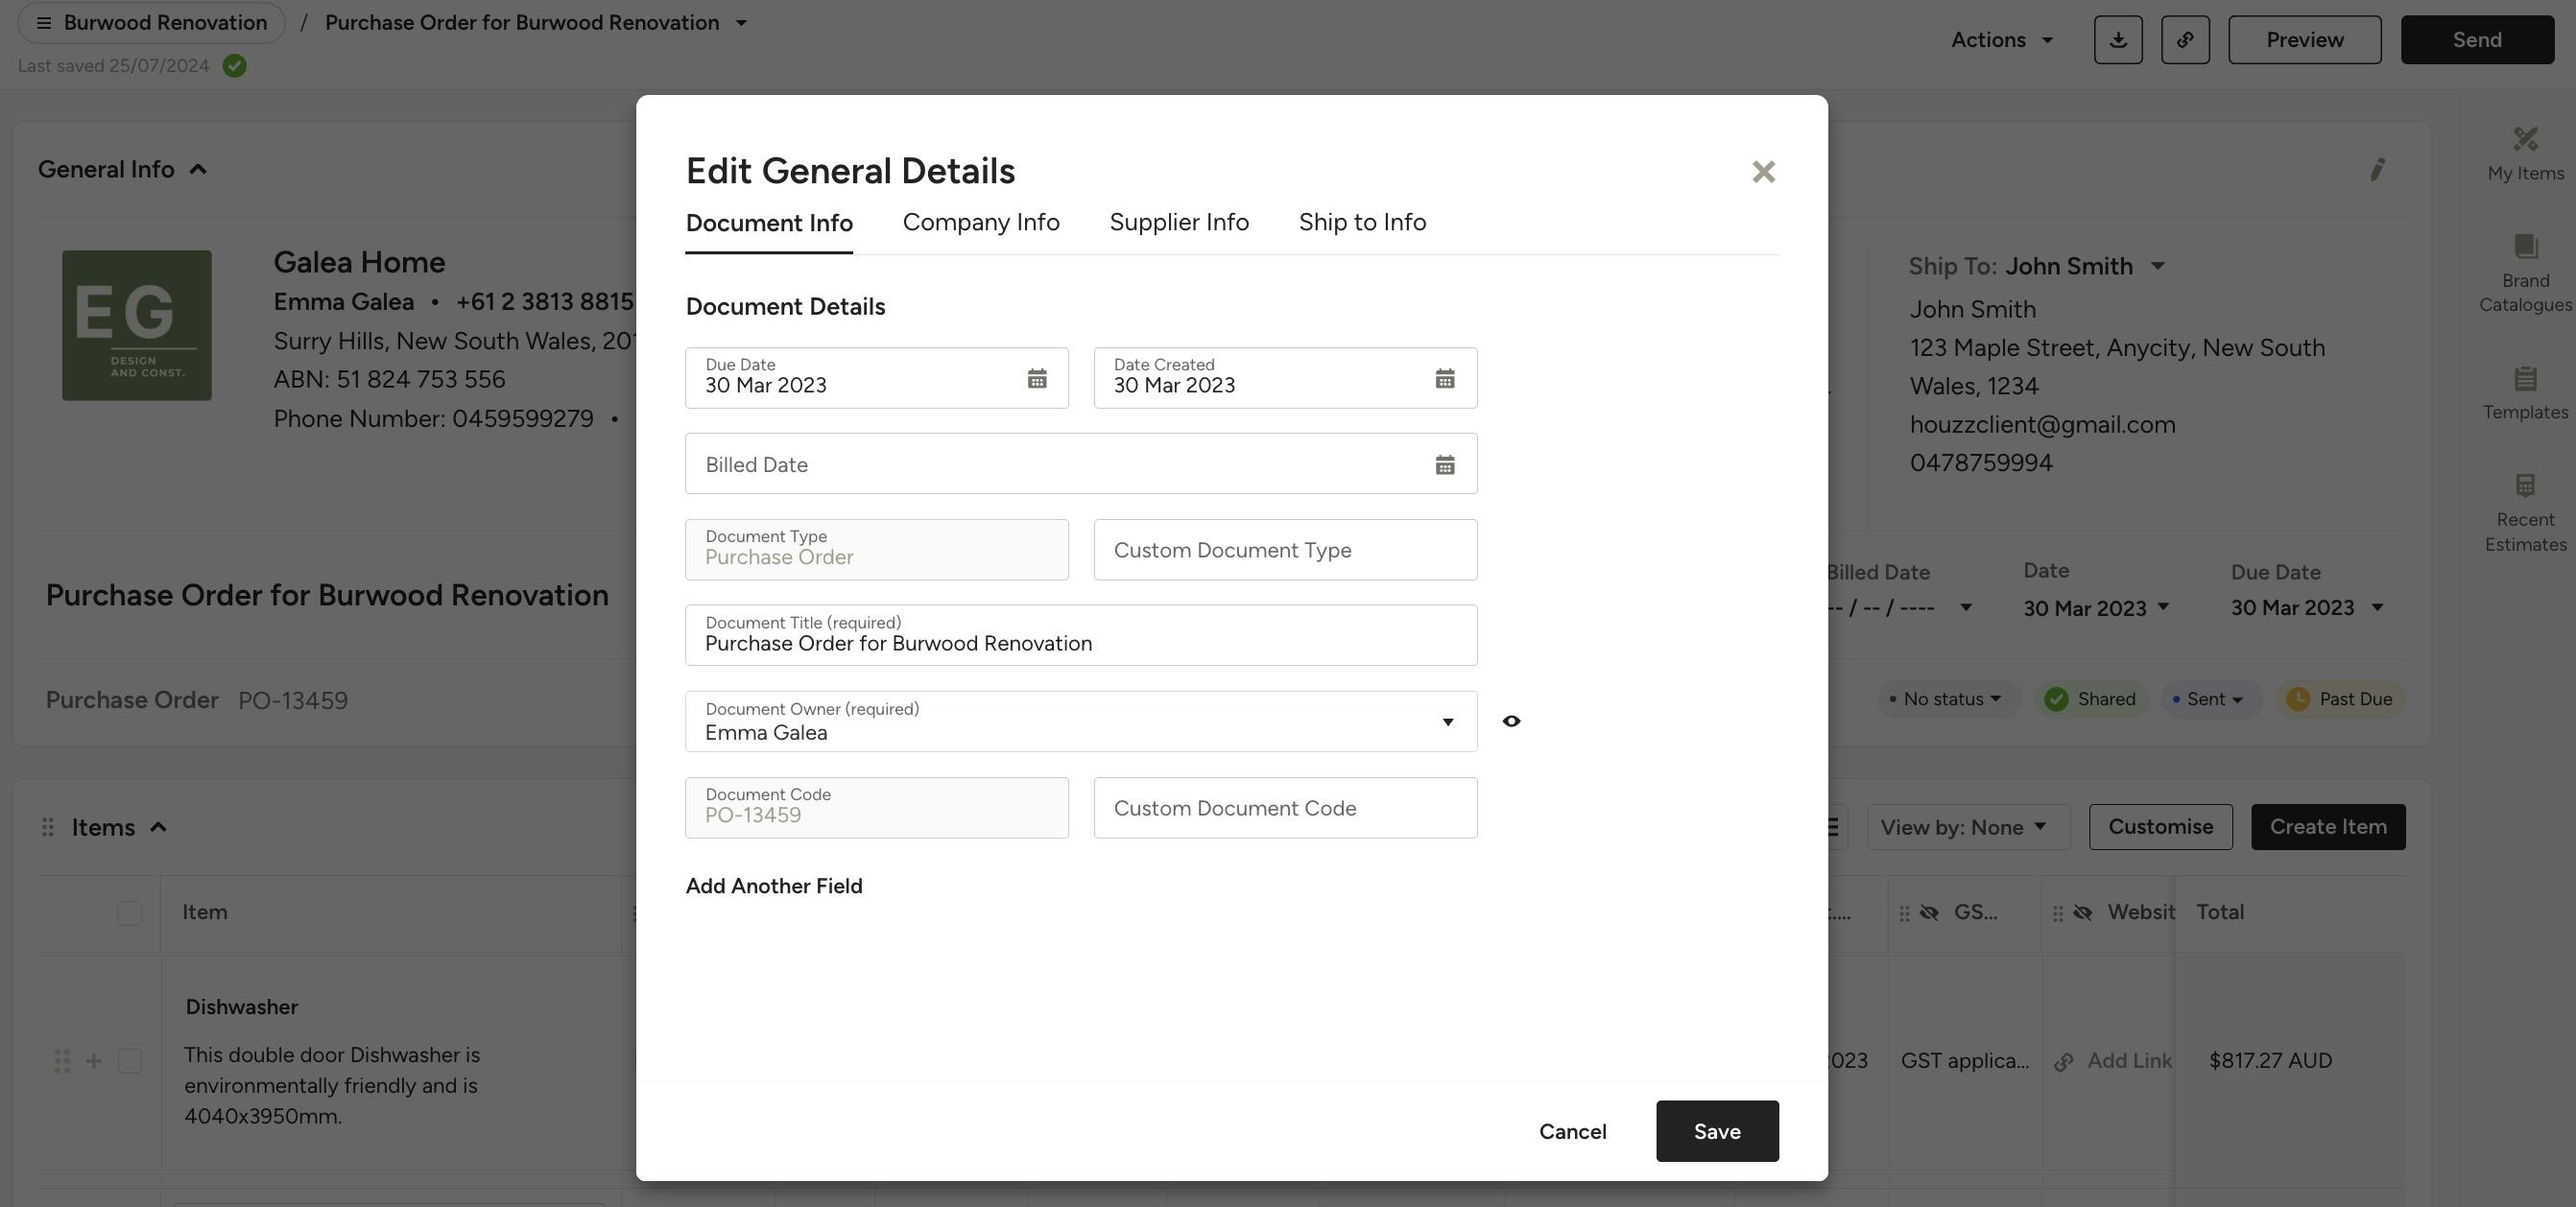The height and width of the screenshot is (1207, 2576).
Task: Click the Send button
Action: 2477,40
